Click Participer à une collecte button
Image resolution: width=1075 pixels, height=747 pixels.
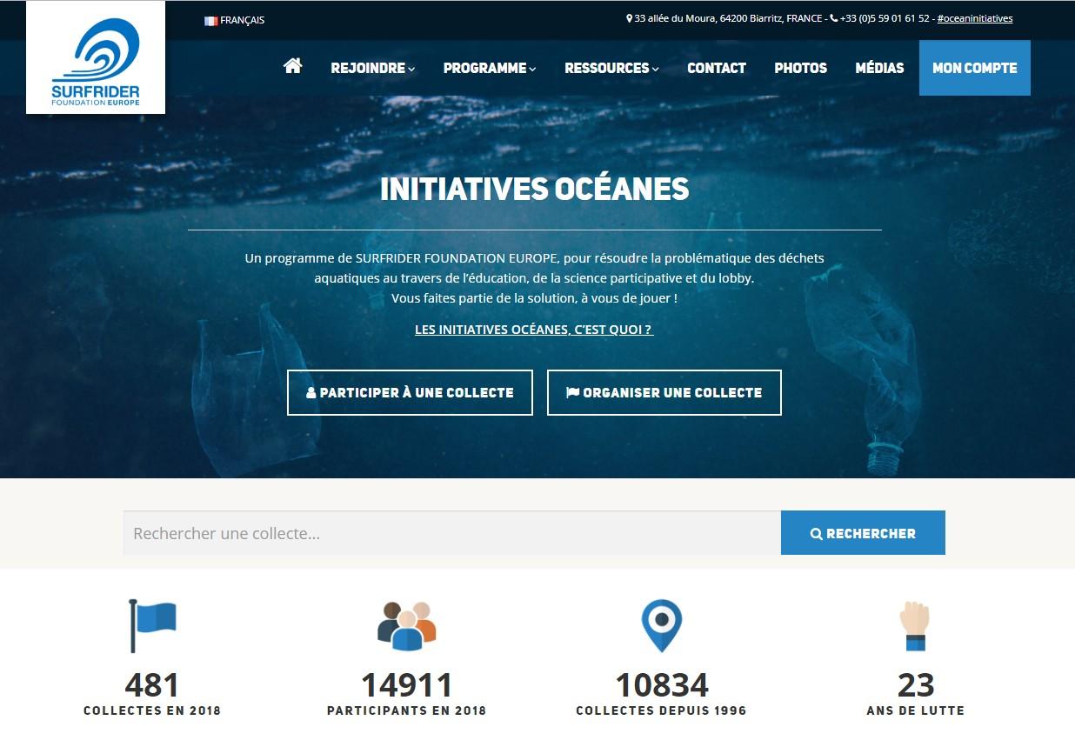(410, 392)
